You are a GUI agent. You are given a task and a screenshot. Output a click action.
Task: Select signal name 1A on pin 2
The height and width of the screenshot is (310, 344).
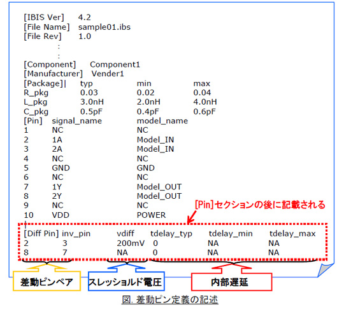(57, 140)
